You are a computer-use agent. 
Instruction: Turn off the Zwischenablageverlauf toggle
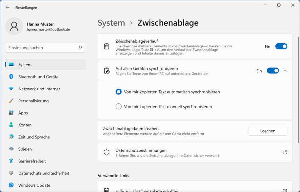pyautogui.click(x=281, y=47)
